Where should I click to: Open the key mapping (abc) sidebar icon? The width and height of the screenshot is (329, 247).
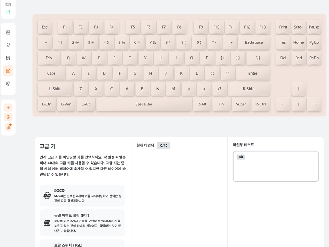(8, 32)
